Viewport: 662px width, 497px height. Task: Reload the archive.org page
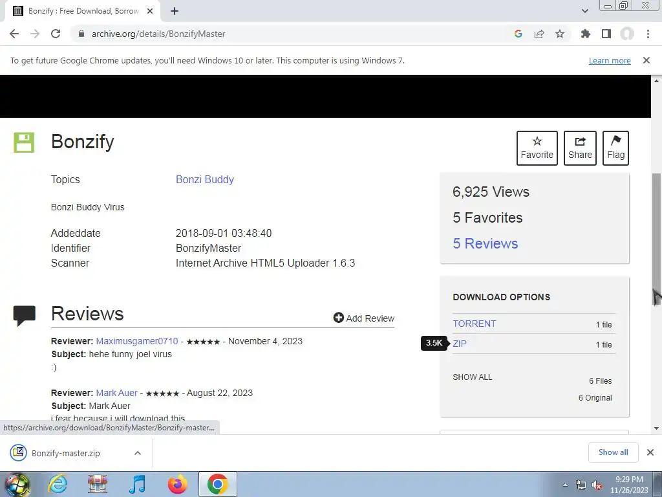click(56, 34)
